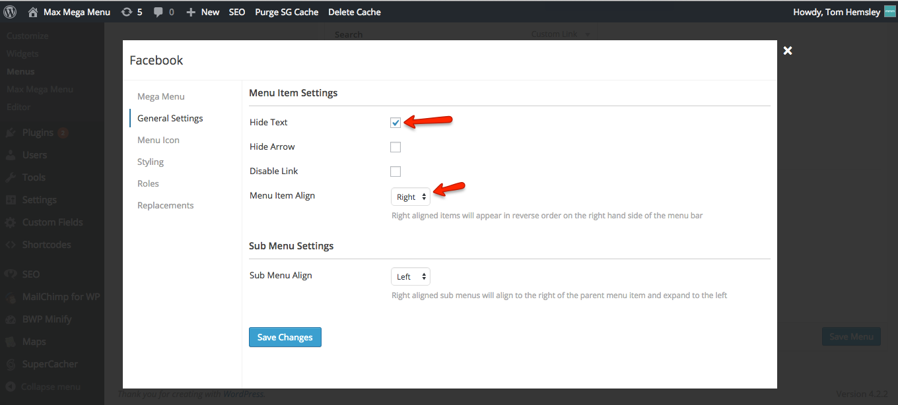898x405 pixels.
Task: Expand the Sub Menu Align dropdown
Action: coord(410,276)
